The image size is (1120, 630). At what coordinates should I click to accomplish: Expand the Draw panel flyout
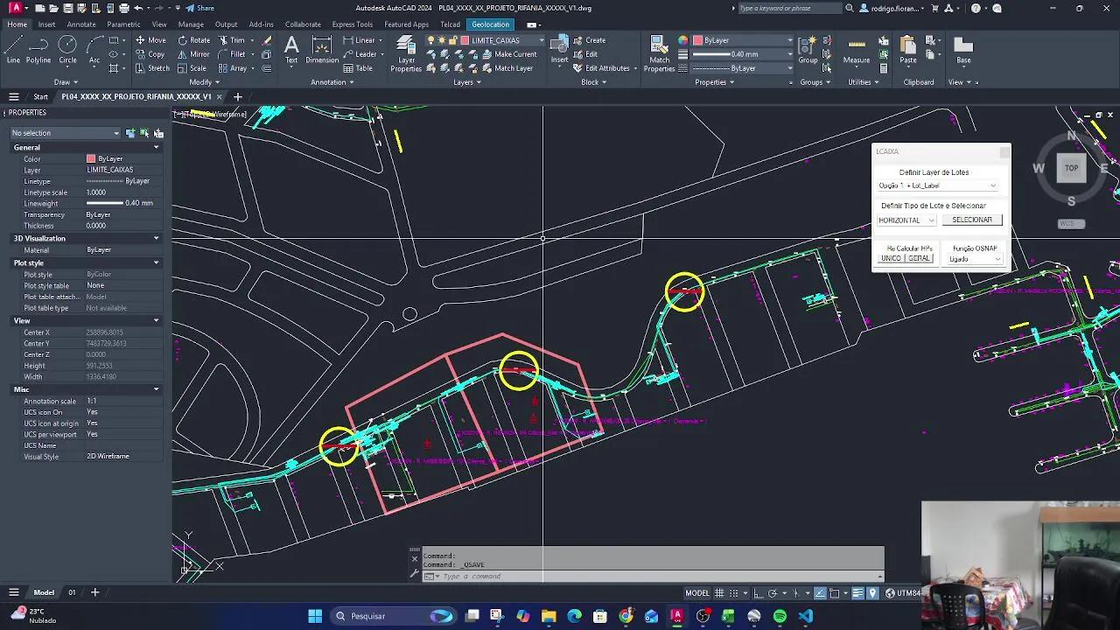pyautogui.click(x=64, y=82)
